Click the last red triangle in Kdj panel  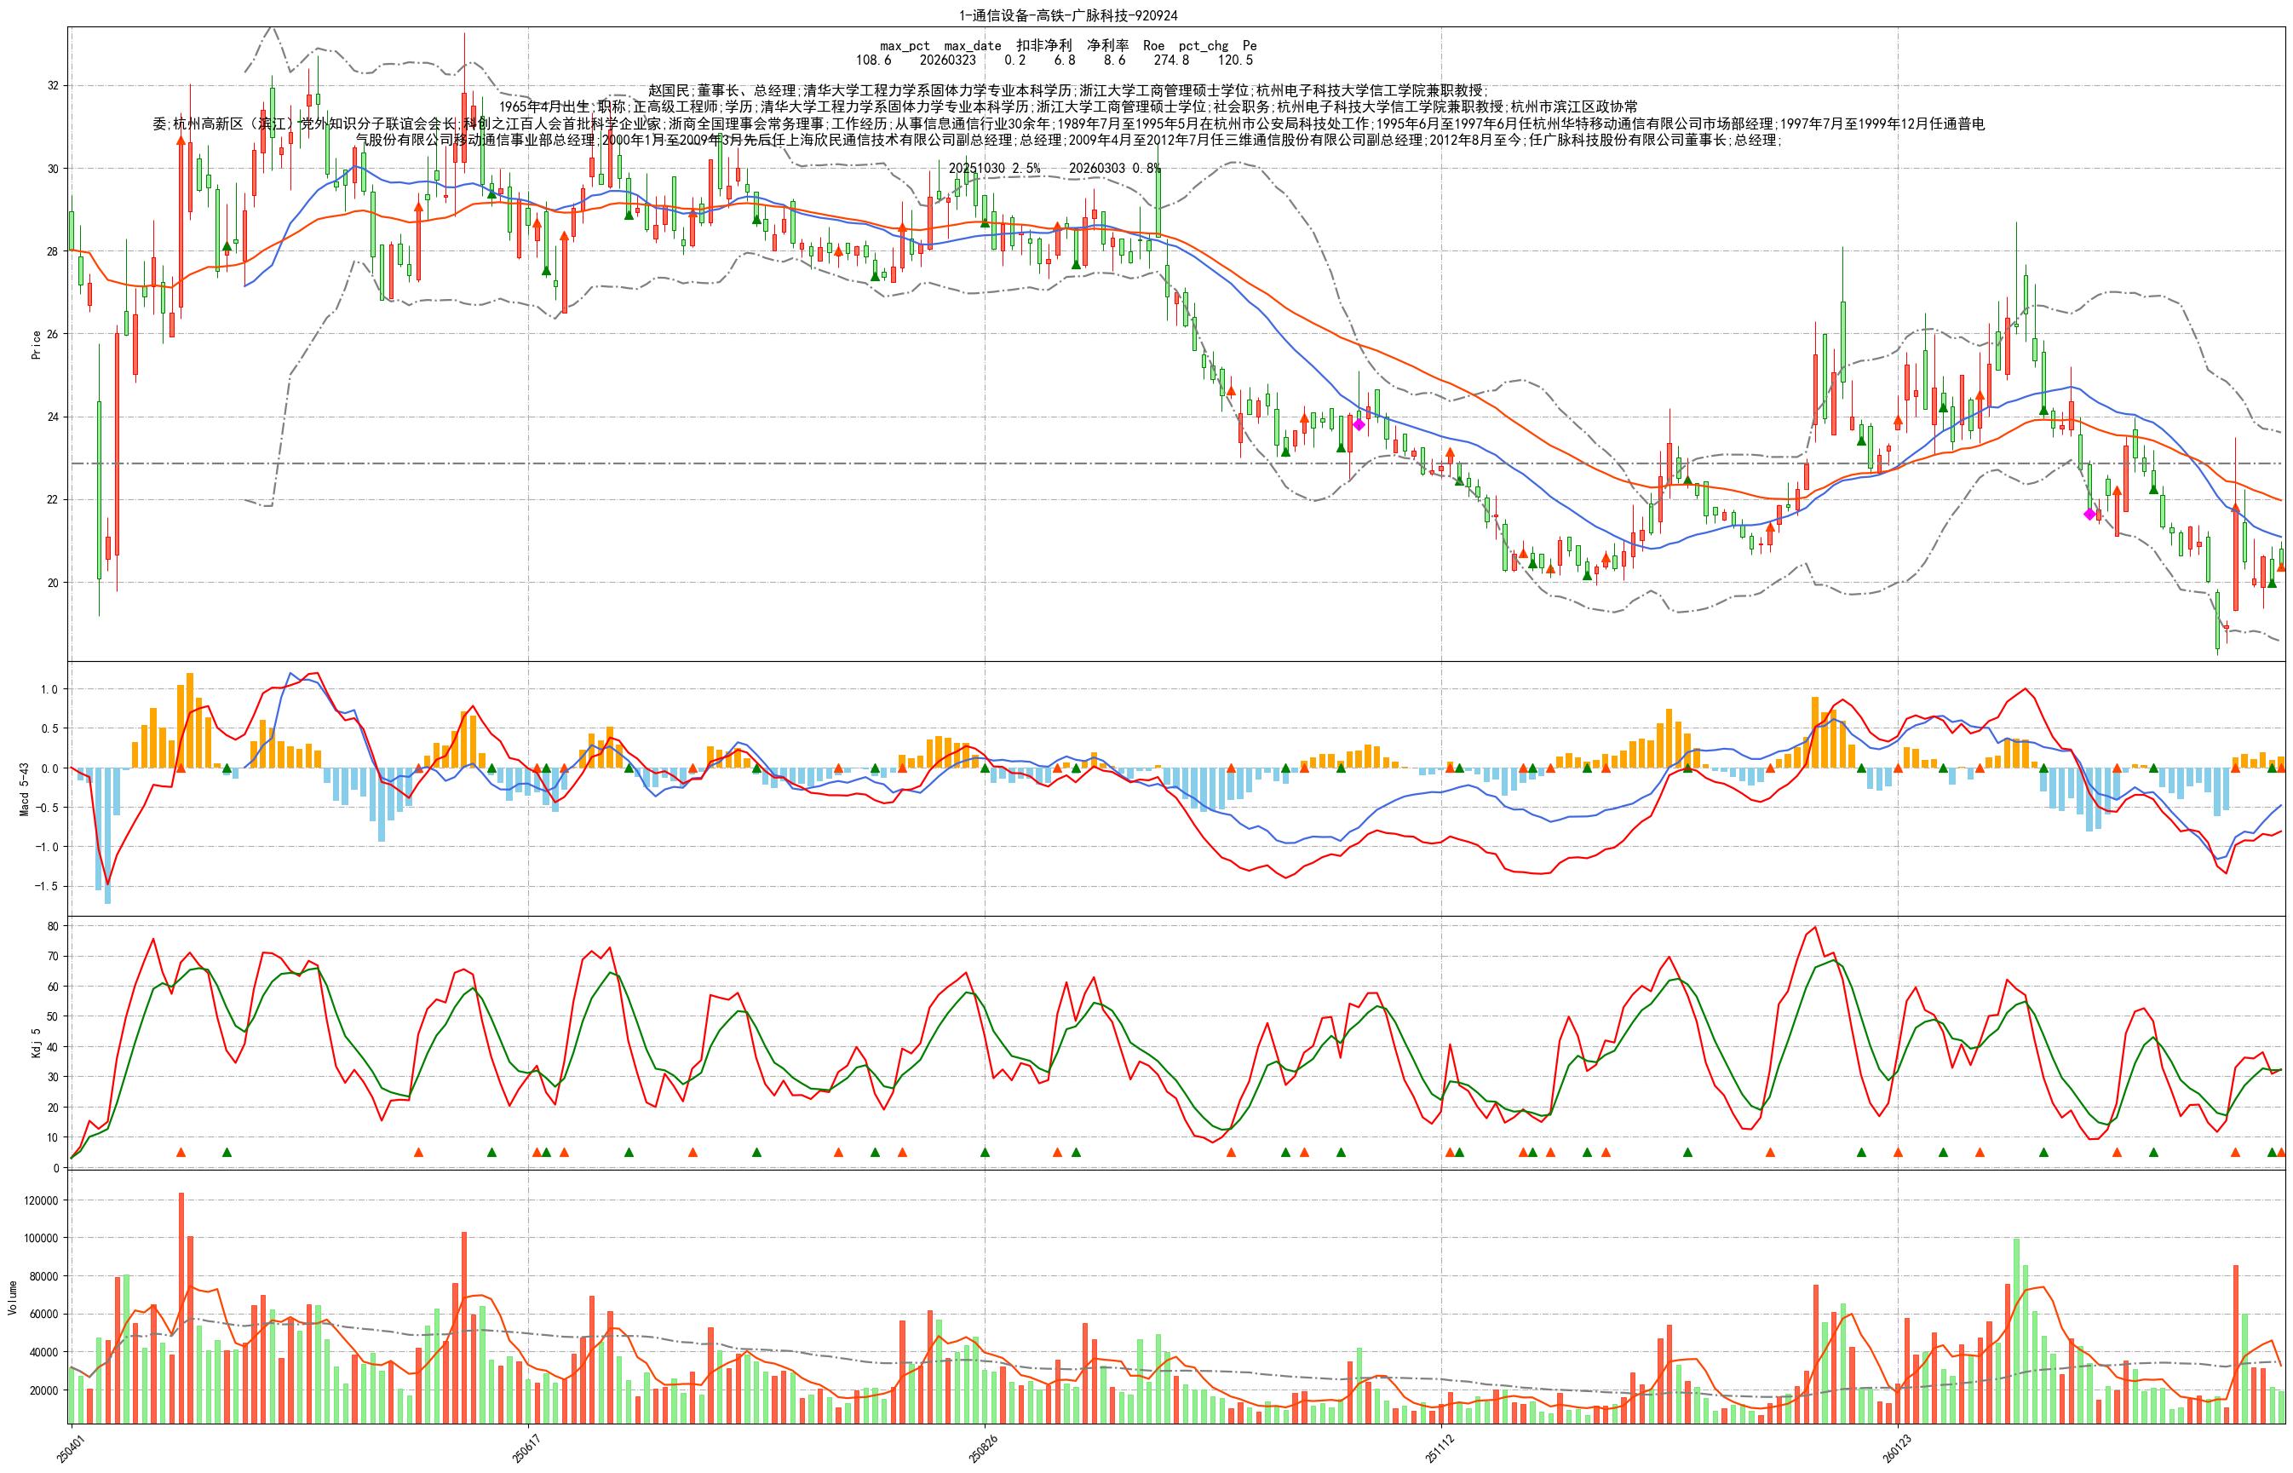pos(2280,1153)
